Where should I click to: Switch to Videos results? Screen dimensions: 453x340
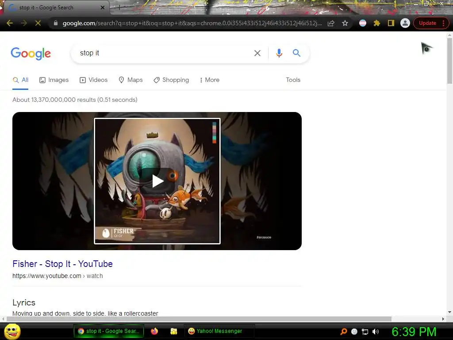pyautogui.click(x=94, y=80)
